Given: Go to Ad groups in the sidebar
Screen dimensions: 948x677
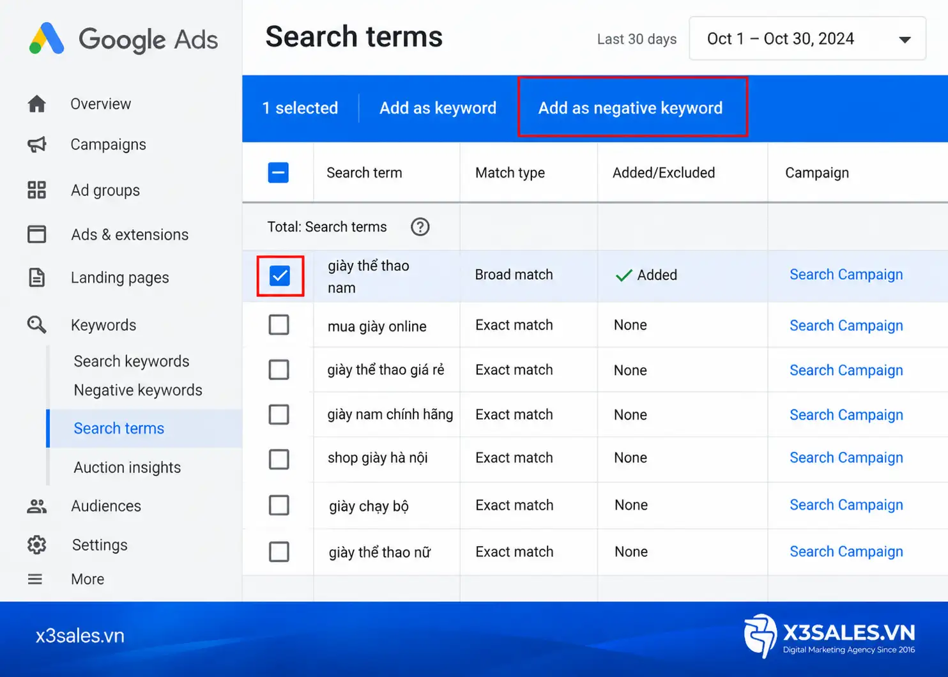Looking at the screenshot, I should pyautogui.click(x=105, y=190).
